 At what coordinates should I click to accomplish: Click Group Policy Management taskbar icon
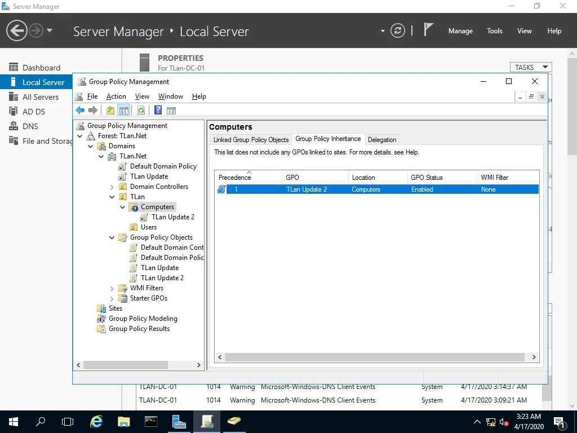[x=206, y=422]
